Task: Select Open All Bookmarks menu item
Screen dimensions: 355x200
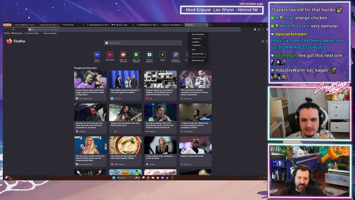Action: (x=198, y=34)
